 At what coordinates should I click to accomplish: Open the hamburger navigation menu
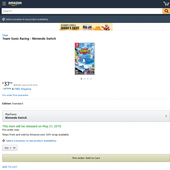tap(4, 3)
